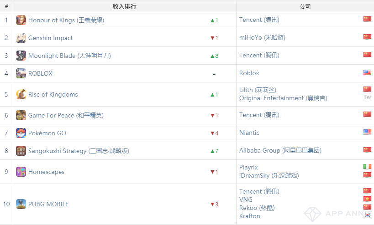Screen dimensions: 374x225
Task: Click the Pokémon GO app icon
Action: 21,133
